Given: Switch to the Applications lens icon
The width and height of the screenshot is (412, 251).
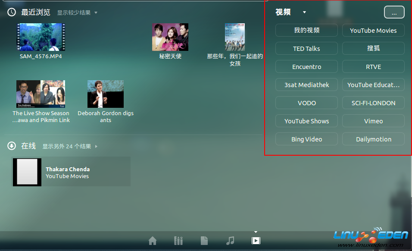Looking at the screenshot, I should (x=178, y=241).
